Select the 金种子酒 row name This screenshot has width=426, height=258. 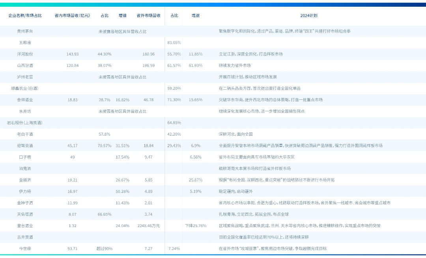tap(25, 203)
